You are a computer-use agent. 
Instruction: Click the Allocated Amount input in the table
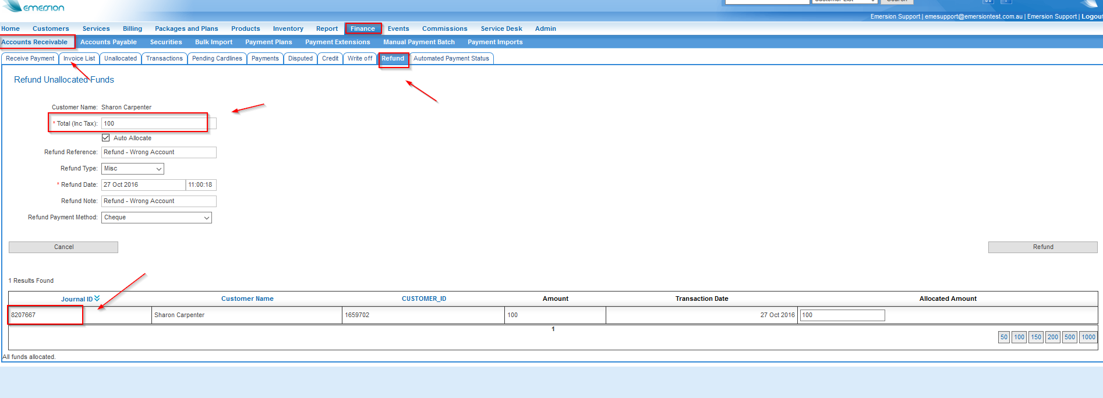pyautogui.click(x=842, y=315)
